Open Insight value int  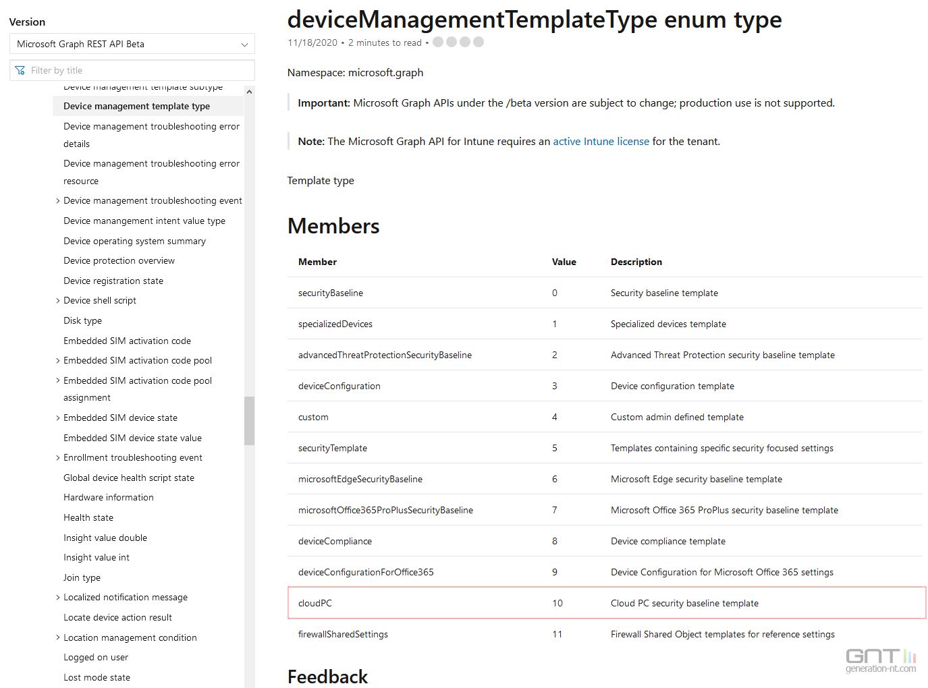click(97, 557)
